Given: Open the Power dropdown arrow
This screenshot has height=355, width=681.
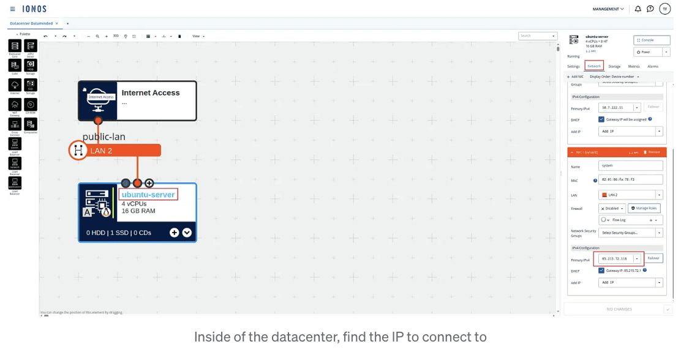Looking at the screenshot, I should click(666, 52).
